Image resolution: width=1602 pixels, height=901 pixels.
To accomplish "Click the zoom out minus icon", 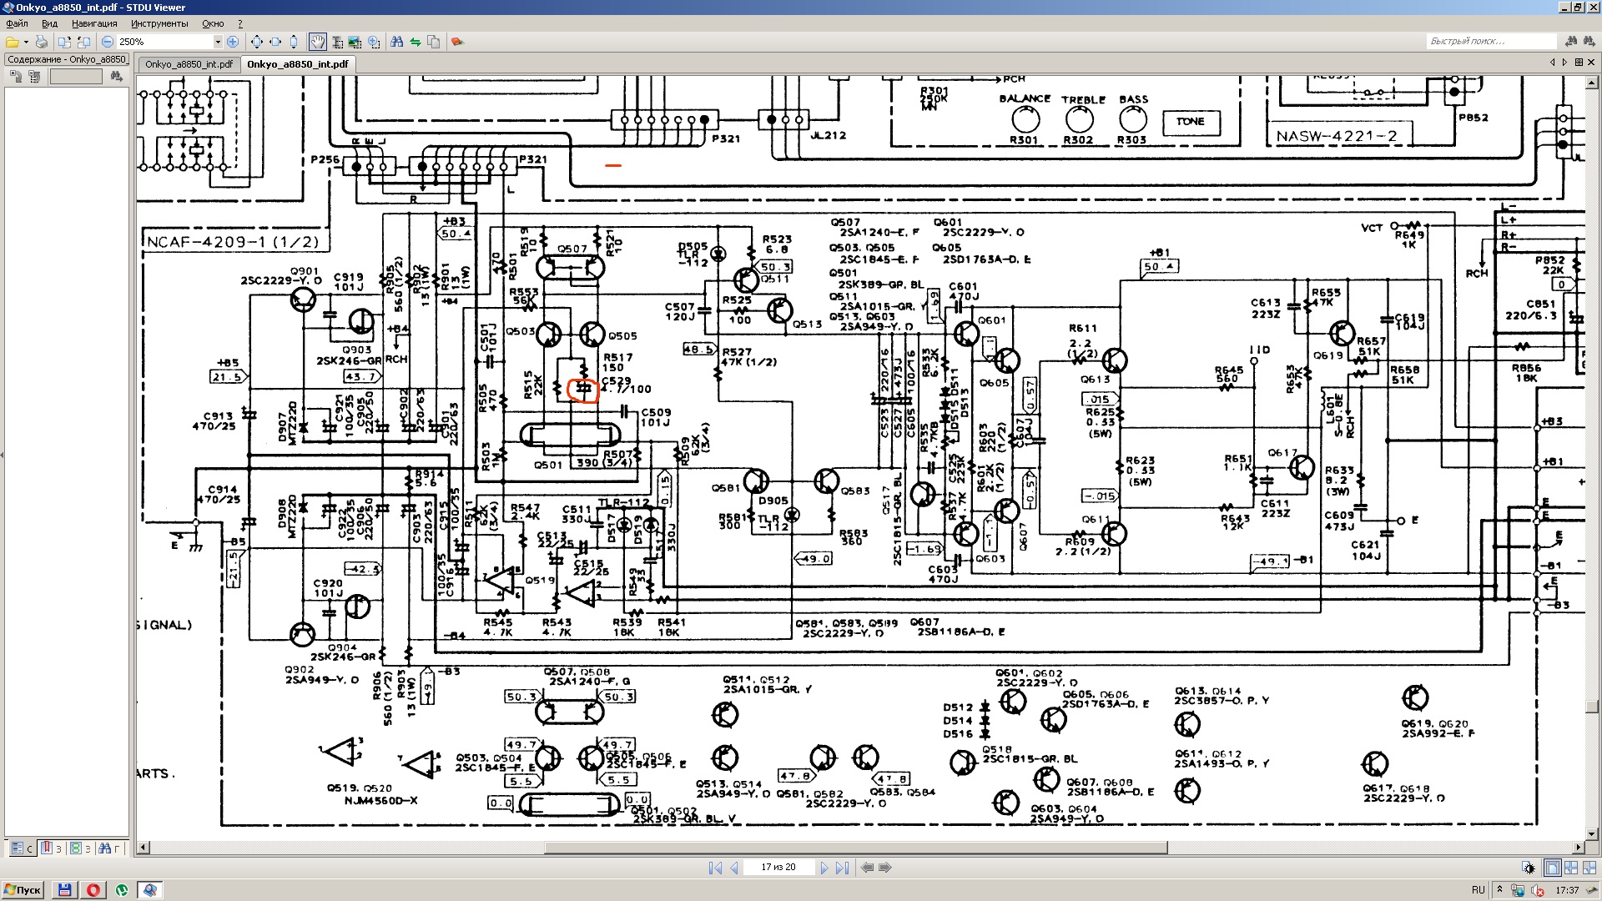I will click(108, 42).
